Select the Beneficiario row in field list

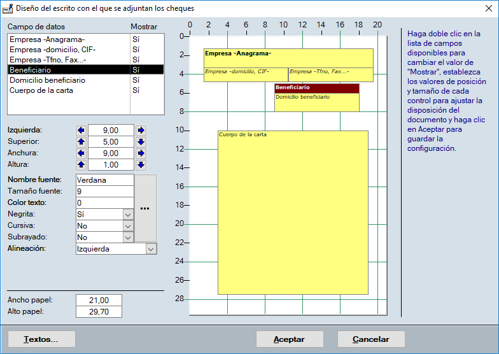tap(85, 70)
